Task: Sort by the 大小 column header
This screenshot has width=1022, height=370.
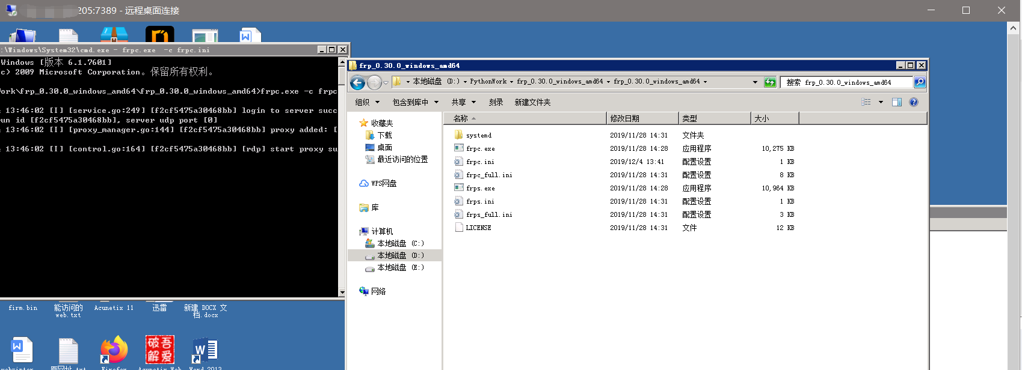Action: click(775, 118)
